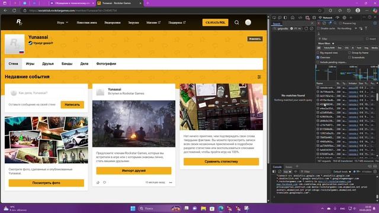Open DevTools Welcome home panel

tap(293, 18)
